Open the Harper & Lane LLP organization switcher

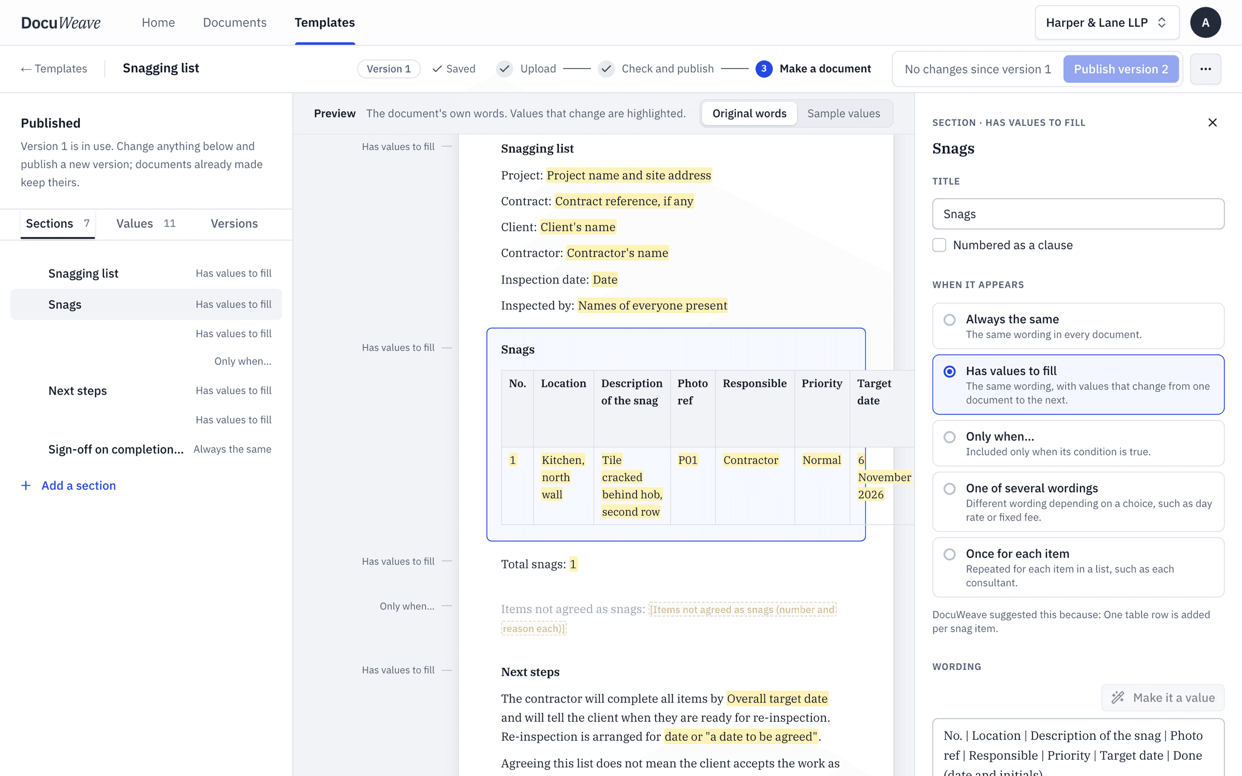tap(1107, 23)
